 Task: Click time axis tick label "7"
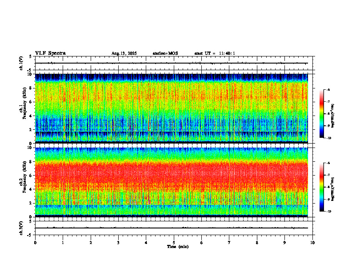click(x=229, y=243)
